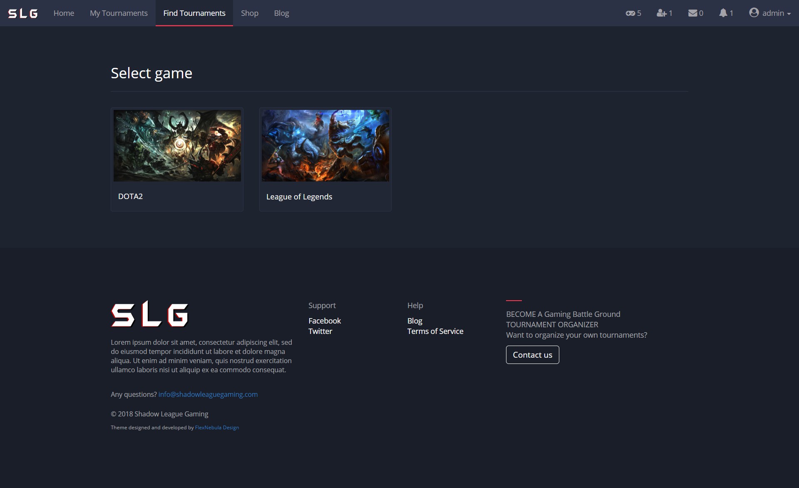Check notifications via the bell icon
Image resolution: width=799 pixels, height=488 pixels.
[724, 13]
